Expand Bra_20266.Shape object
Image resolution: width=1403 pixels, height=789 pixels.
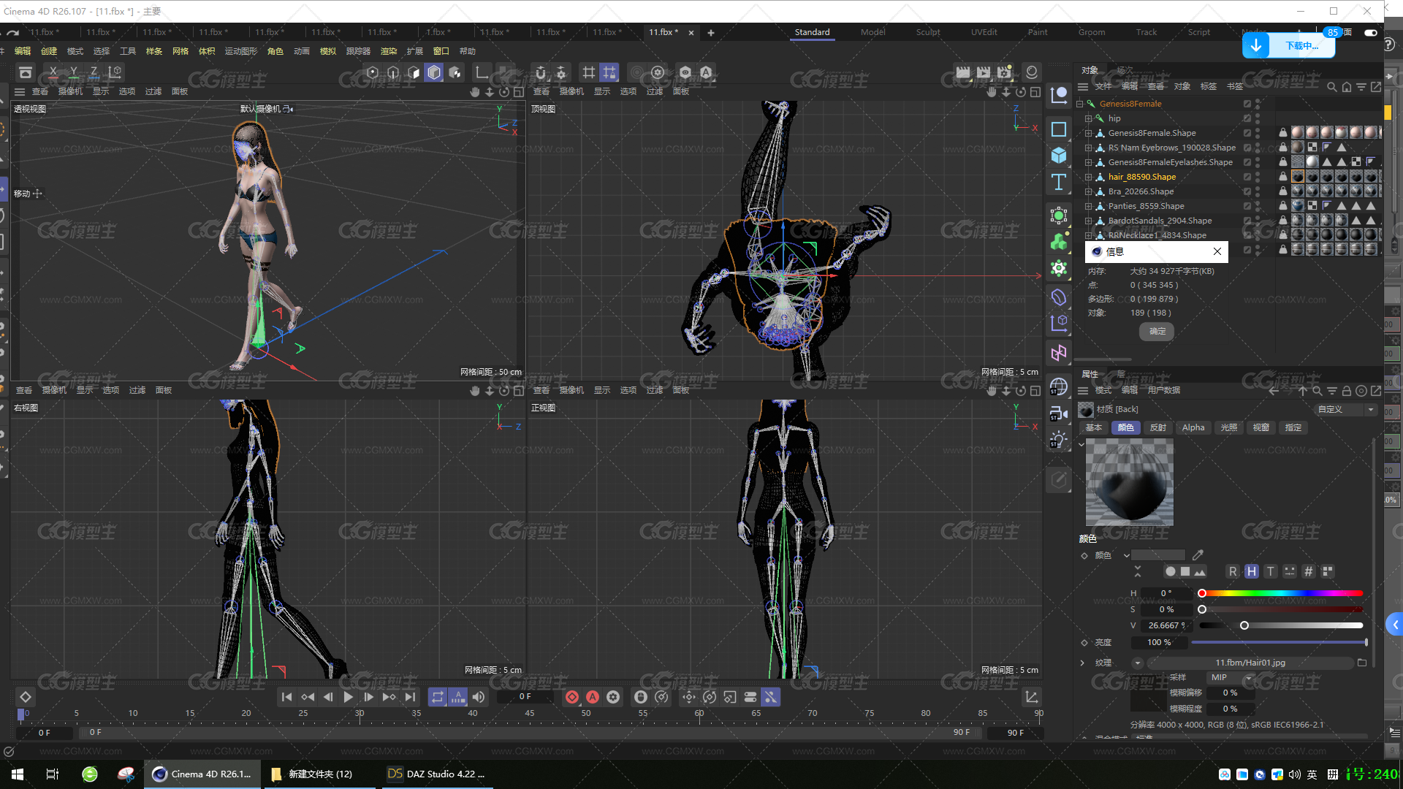1088,191
